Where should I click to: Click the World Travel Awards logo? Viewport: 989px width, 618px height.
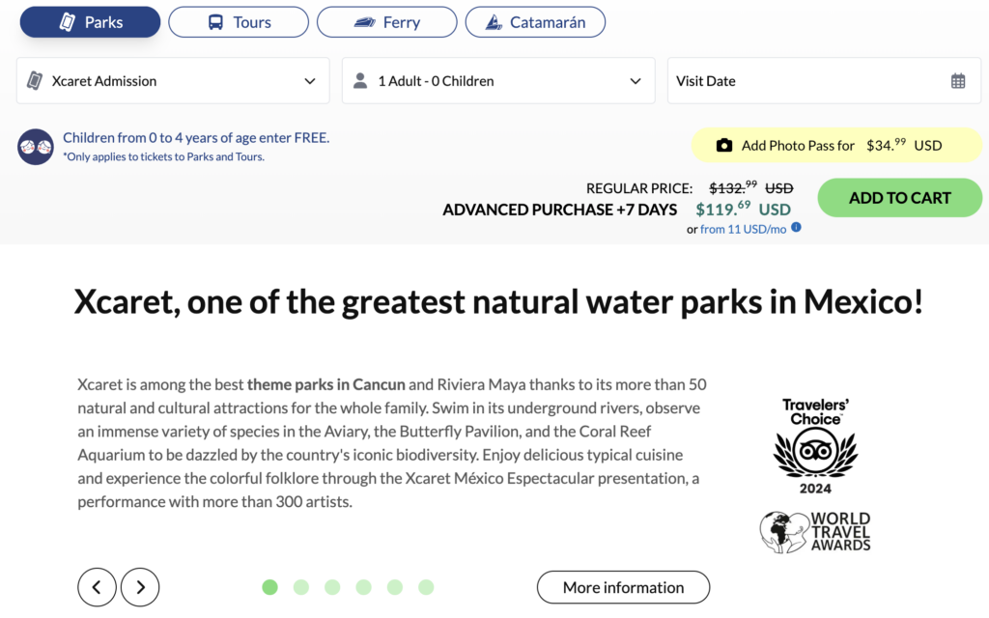pyautogui.click(x=815, y=532)
